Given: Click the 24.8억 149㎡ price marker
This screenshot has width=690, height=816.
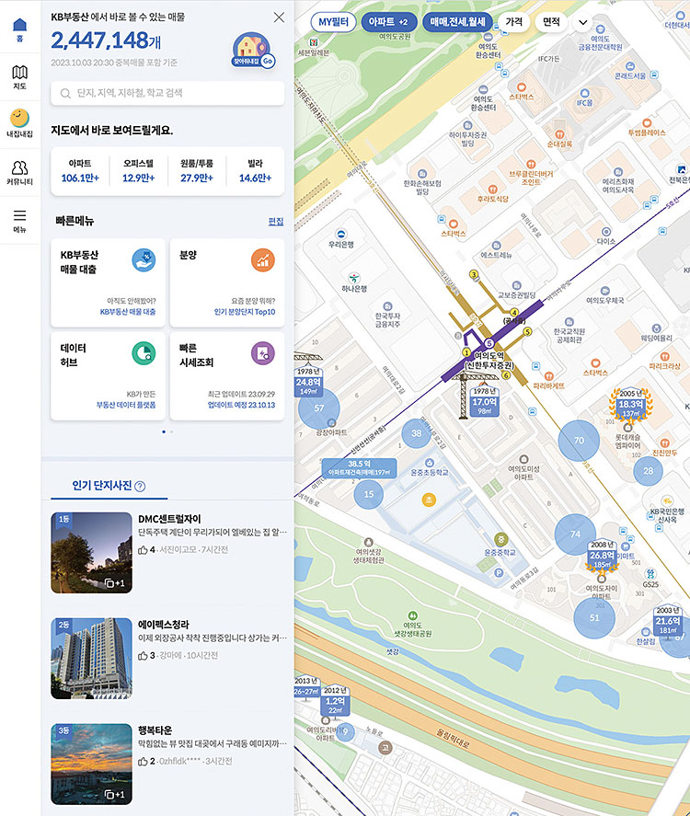Looking at the screenshot, I should coord(308,382).
